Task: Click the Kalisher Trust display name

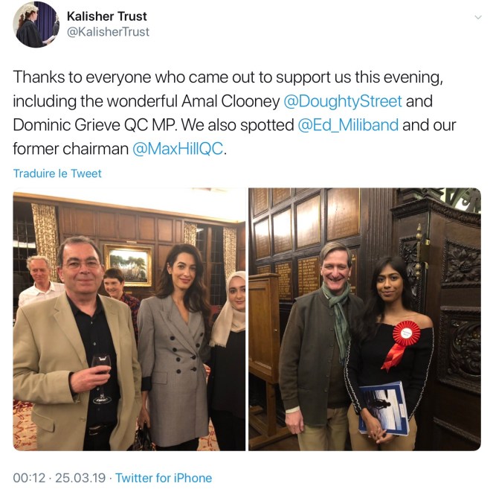Action: click(x=106, y=16)
